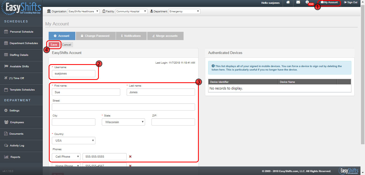The image size is (365, 175).
Task: Click the Save button
Action: tap(54, 45)
